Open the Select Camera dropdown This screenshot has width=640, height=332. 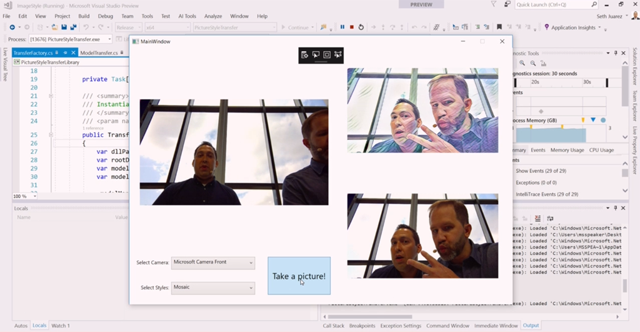pos(213,263)
